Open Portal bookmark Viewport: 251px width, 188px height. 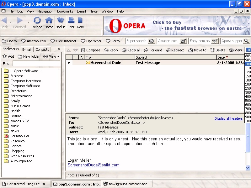(113, 41)
